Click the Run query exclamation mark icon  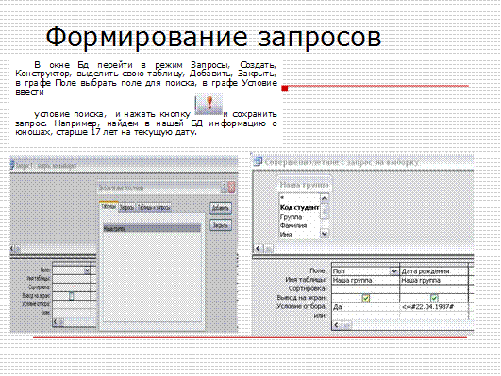click(209, 104)
